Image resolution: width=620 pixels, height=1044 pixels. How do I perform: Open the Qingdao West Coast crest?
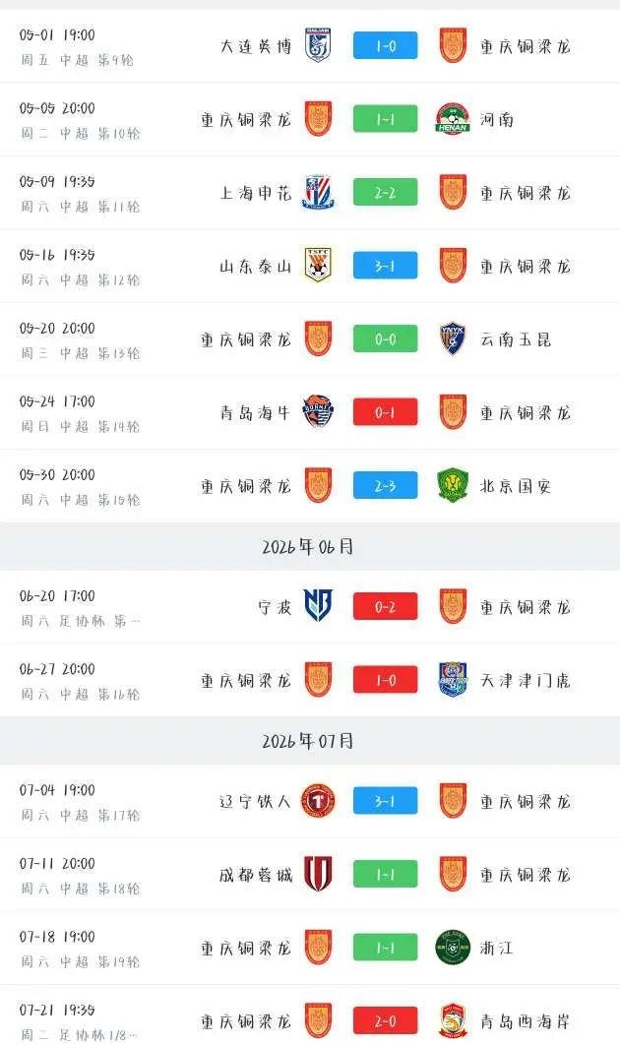click(x=453, y=1020)
